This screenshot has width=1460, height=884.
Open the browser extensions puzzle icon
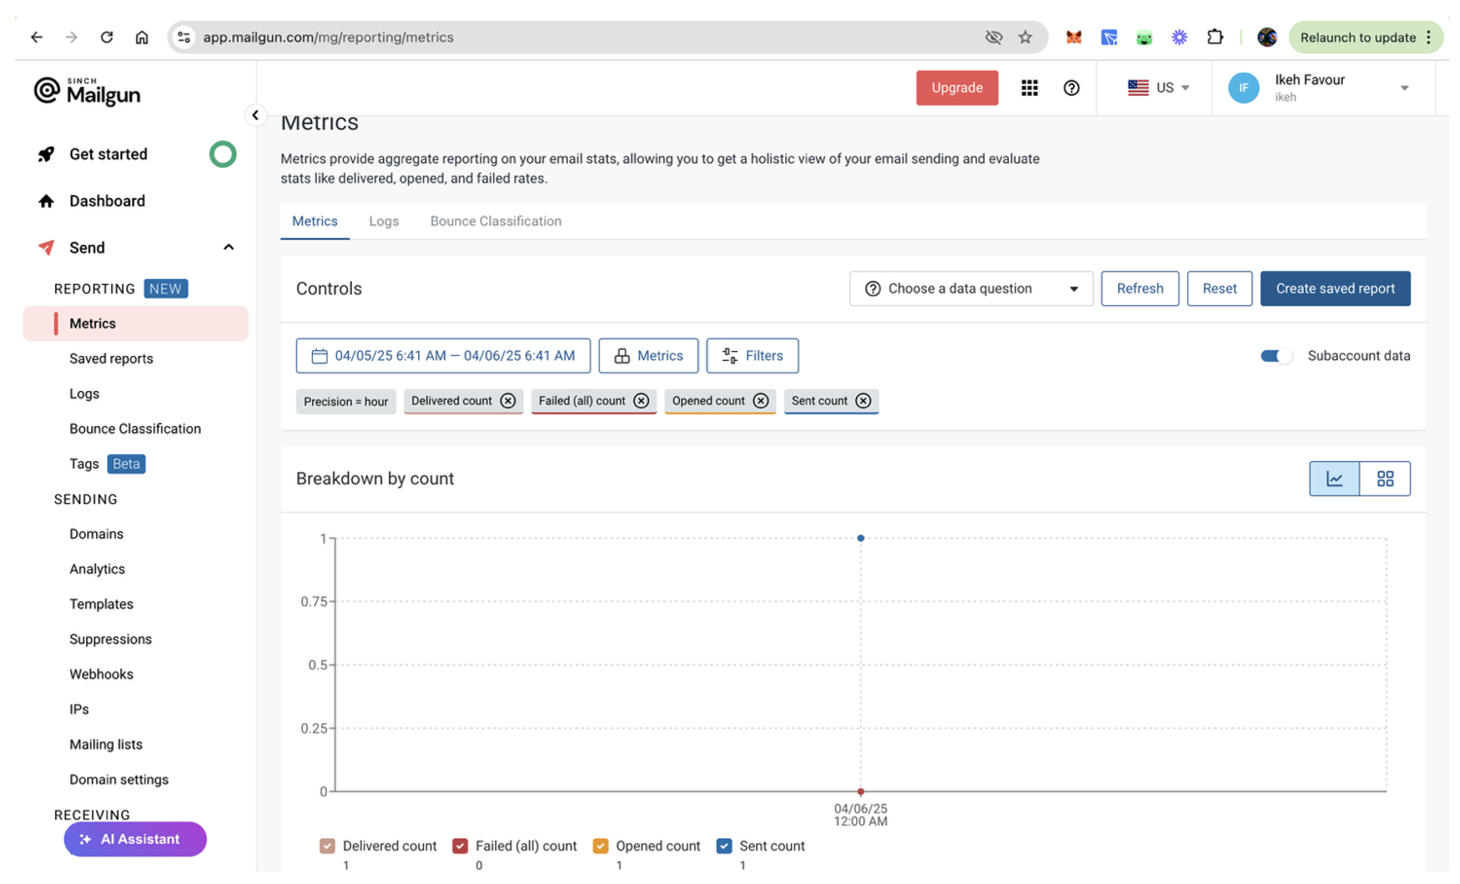[x=1214, y=38]
